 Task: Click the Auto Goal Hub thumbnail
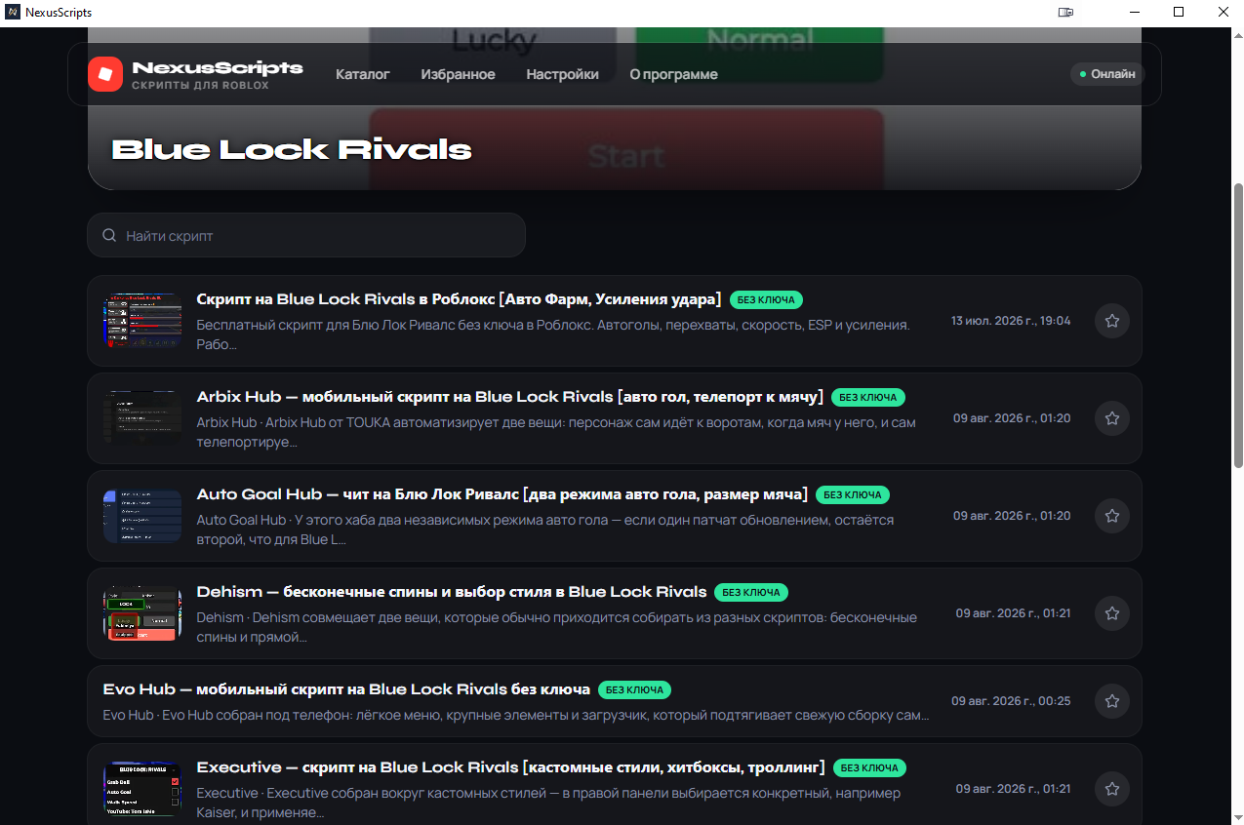(142, 515)
